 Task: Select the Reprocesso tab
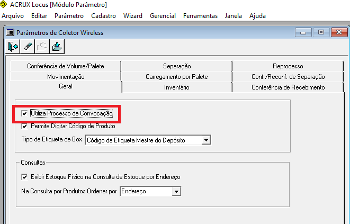point(288,66)
